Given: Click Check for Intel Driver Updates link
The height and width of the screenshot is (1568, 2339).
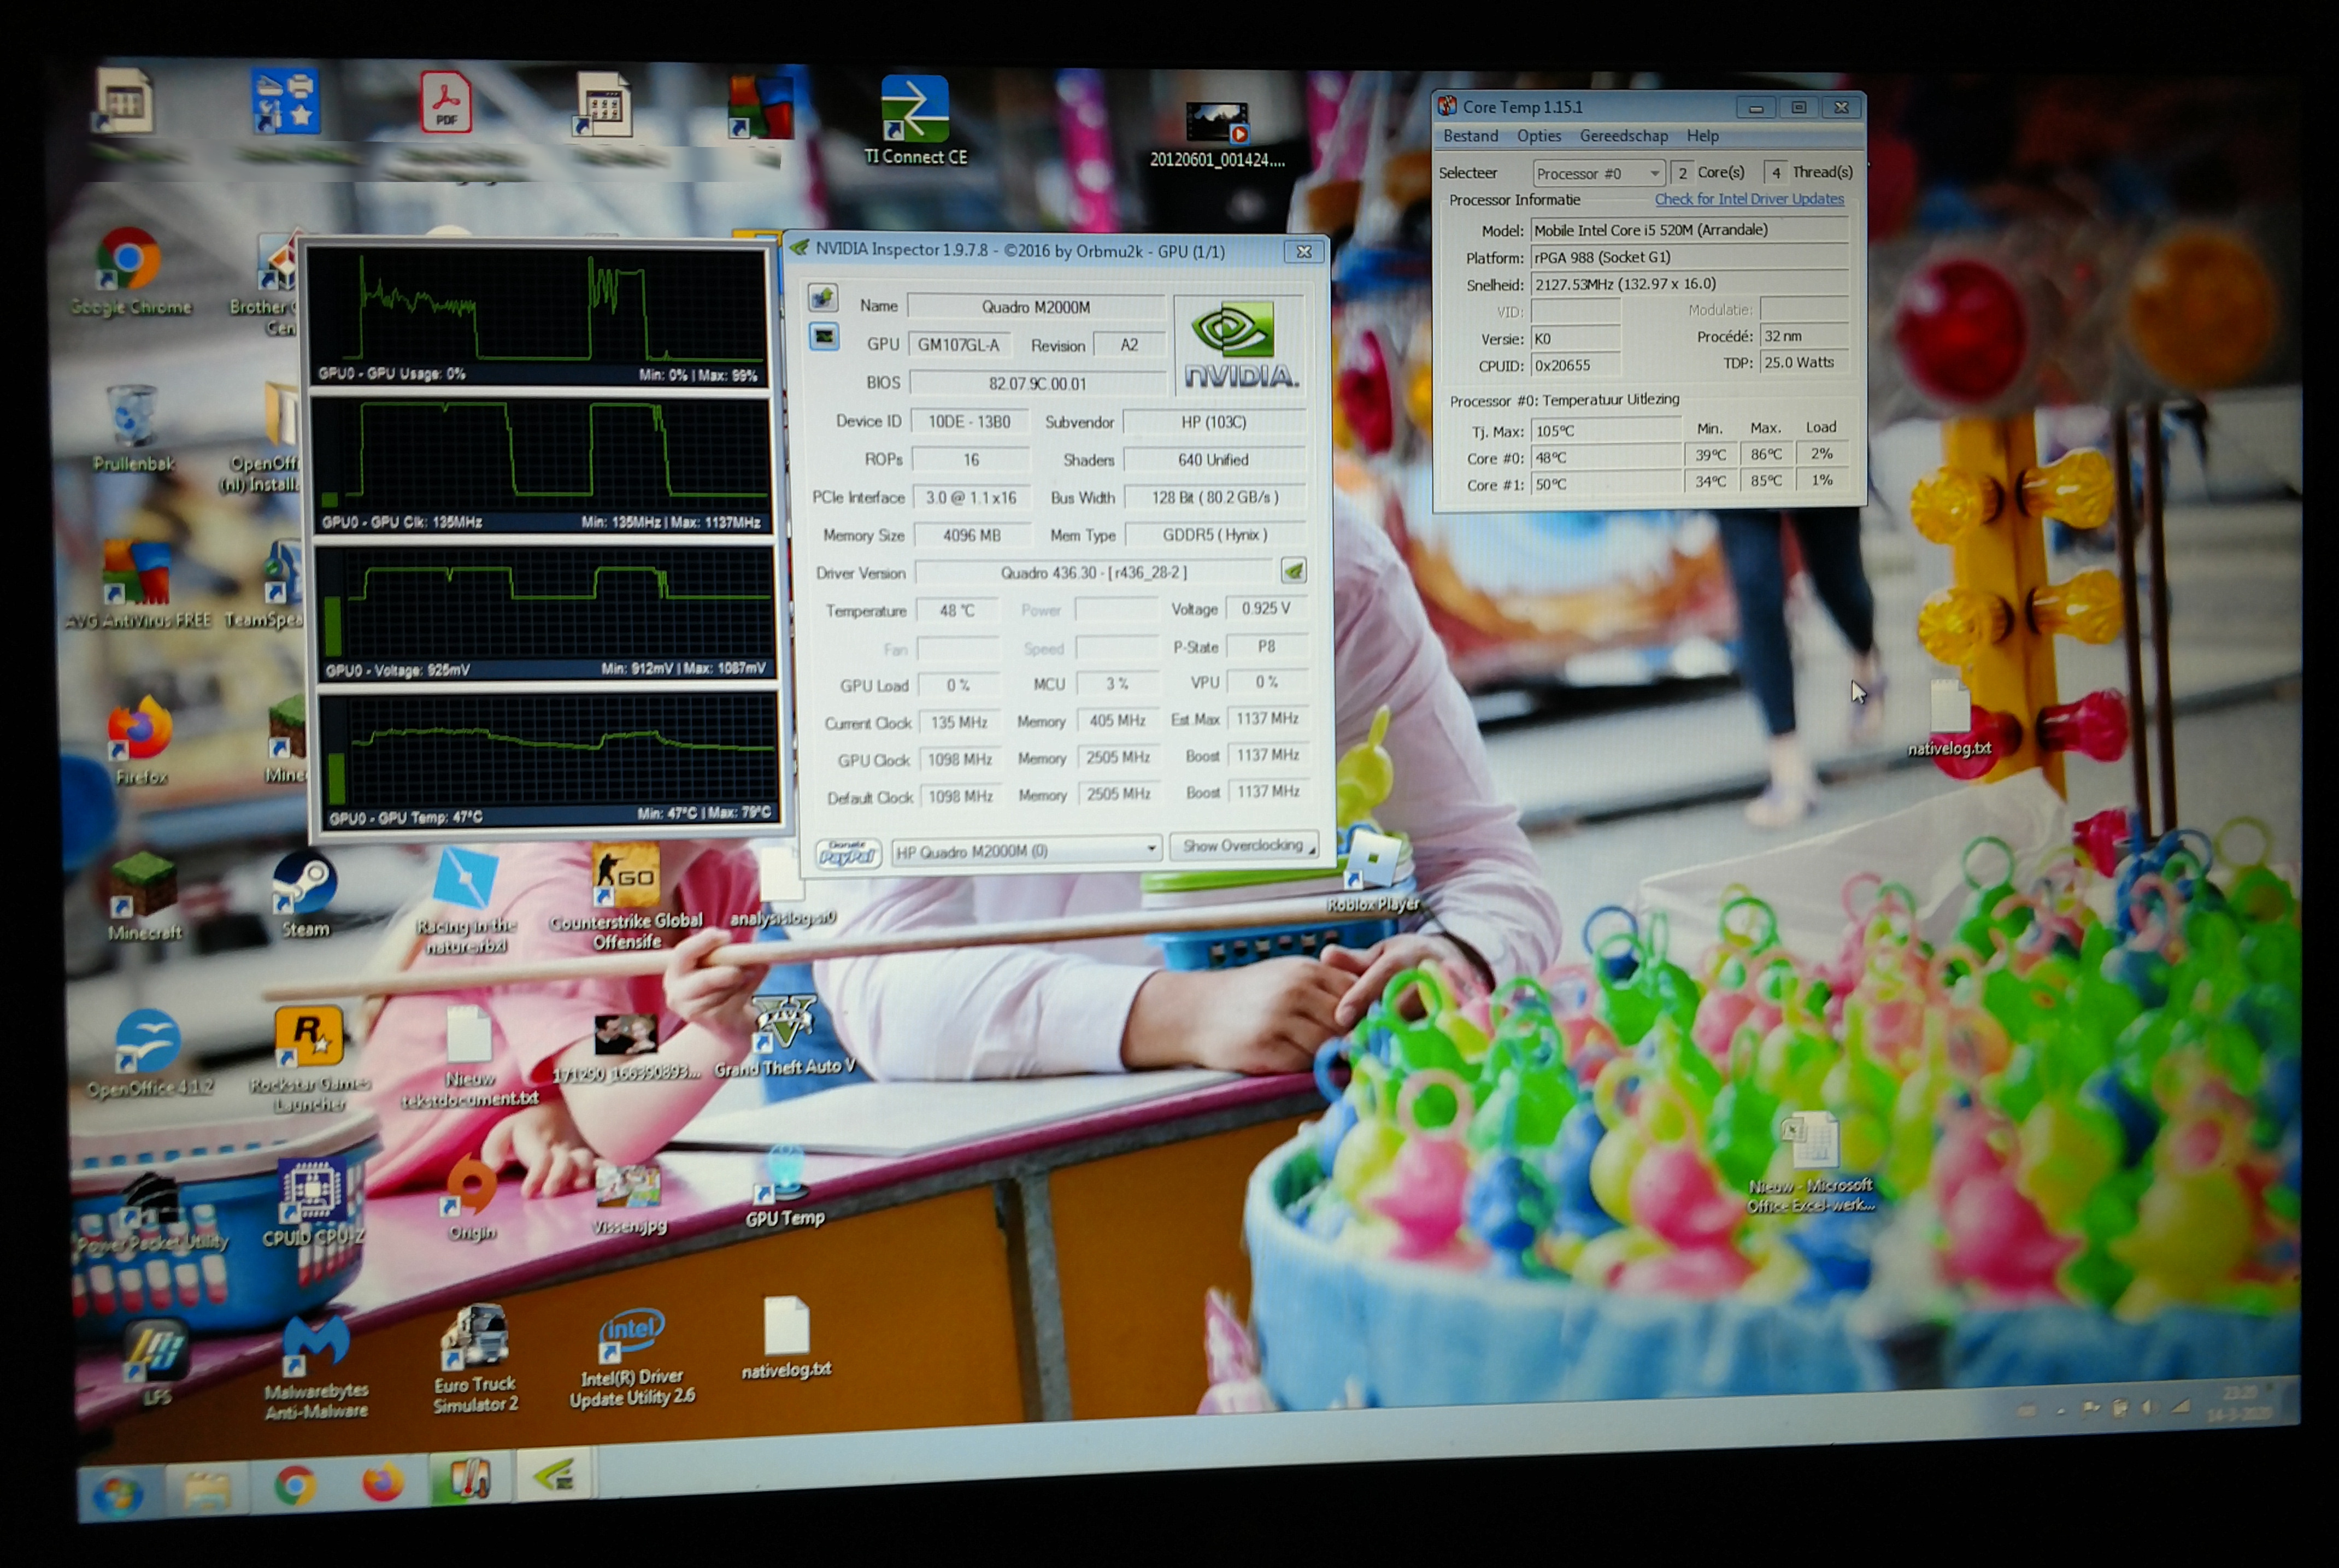Looking at the screenshot, I should (x=1749, y=199).
